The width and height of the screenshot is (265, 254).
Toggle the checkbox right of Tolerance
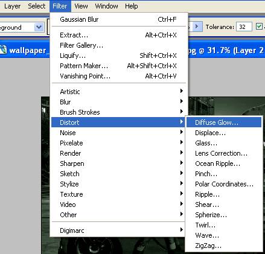click(x=259, y=27)
